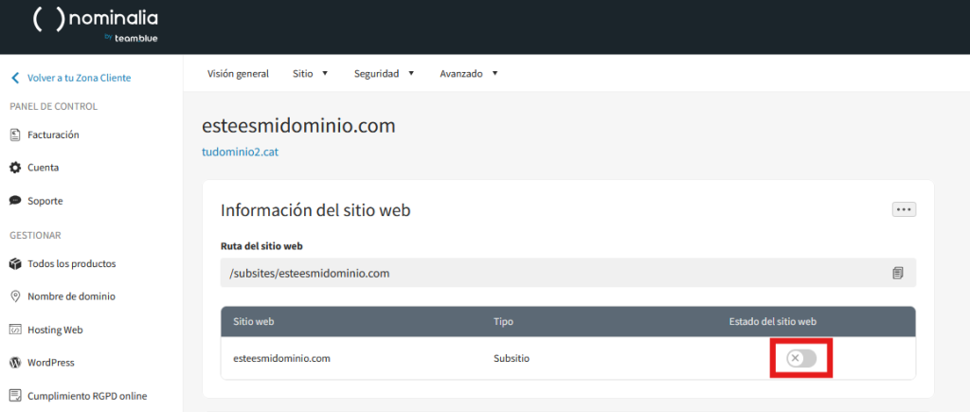Image resolution: width=970 pixels, height=412 pixels.
Task: Click the Soporte chat bubble icon
Action: [x=15, y=201]
